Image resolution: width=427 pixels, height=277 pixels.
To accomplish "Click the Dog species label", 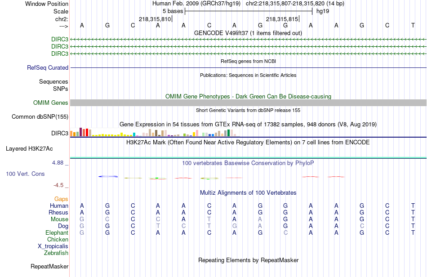I will (x=63, y=226).
